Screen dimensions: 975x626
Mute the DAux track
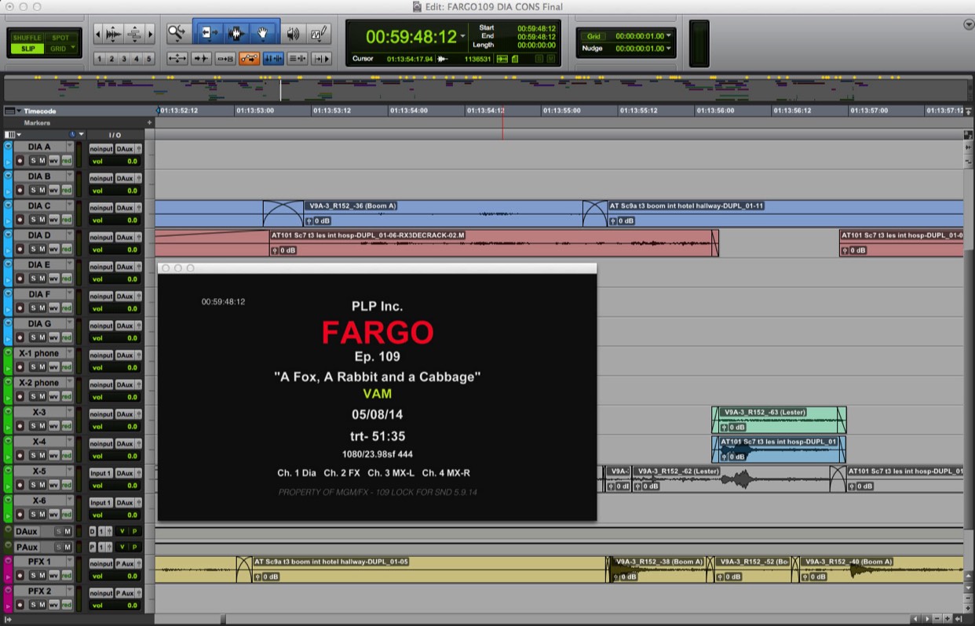click(x=68, y=532)
